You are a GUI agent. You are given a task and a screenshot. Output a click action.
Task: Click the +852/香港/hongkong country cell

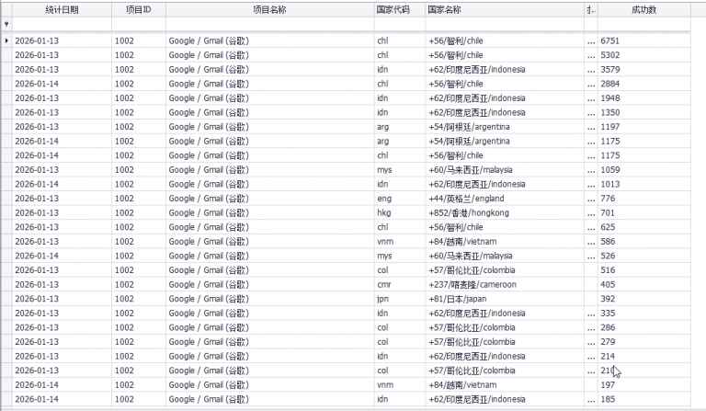[505, 213]
